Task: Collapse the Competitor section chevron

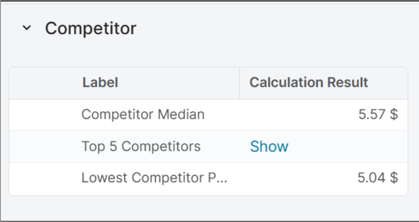Action: (27, 28)
